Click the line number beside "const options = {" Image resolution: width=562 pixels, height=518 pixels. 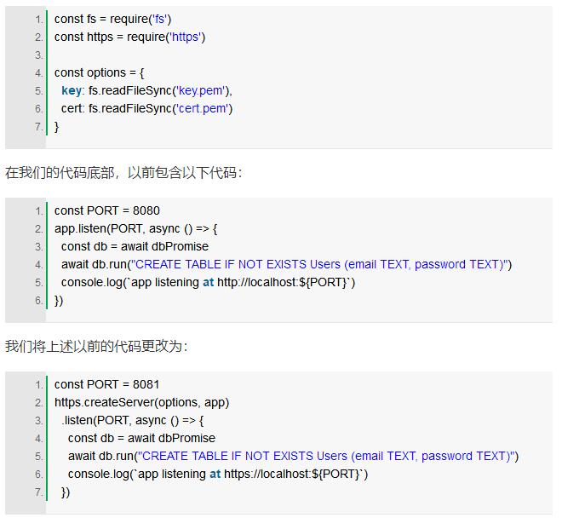pyautogui.click(x=38, y=72)
